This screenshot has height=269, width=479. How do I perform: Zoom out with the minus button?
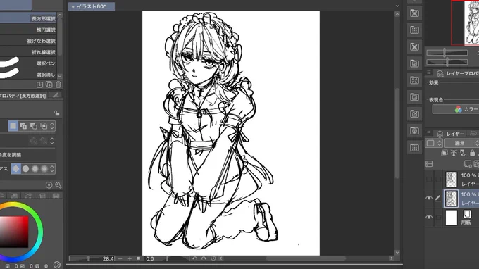pyautogui.click(x=120, y=258)
